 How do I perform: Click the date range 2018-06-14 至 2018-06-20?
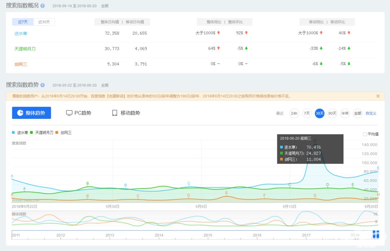click(74, 6)
